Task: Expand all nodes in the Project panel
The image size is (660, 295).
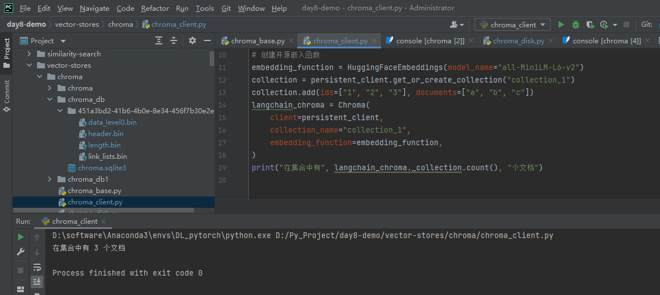Action: tap(159, 41)
